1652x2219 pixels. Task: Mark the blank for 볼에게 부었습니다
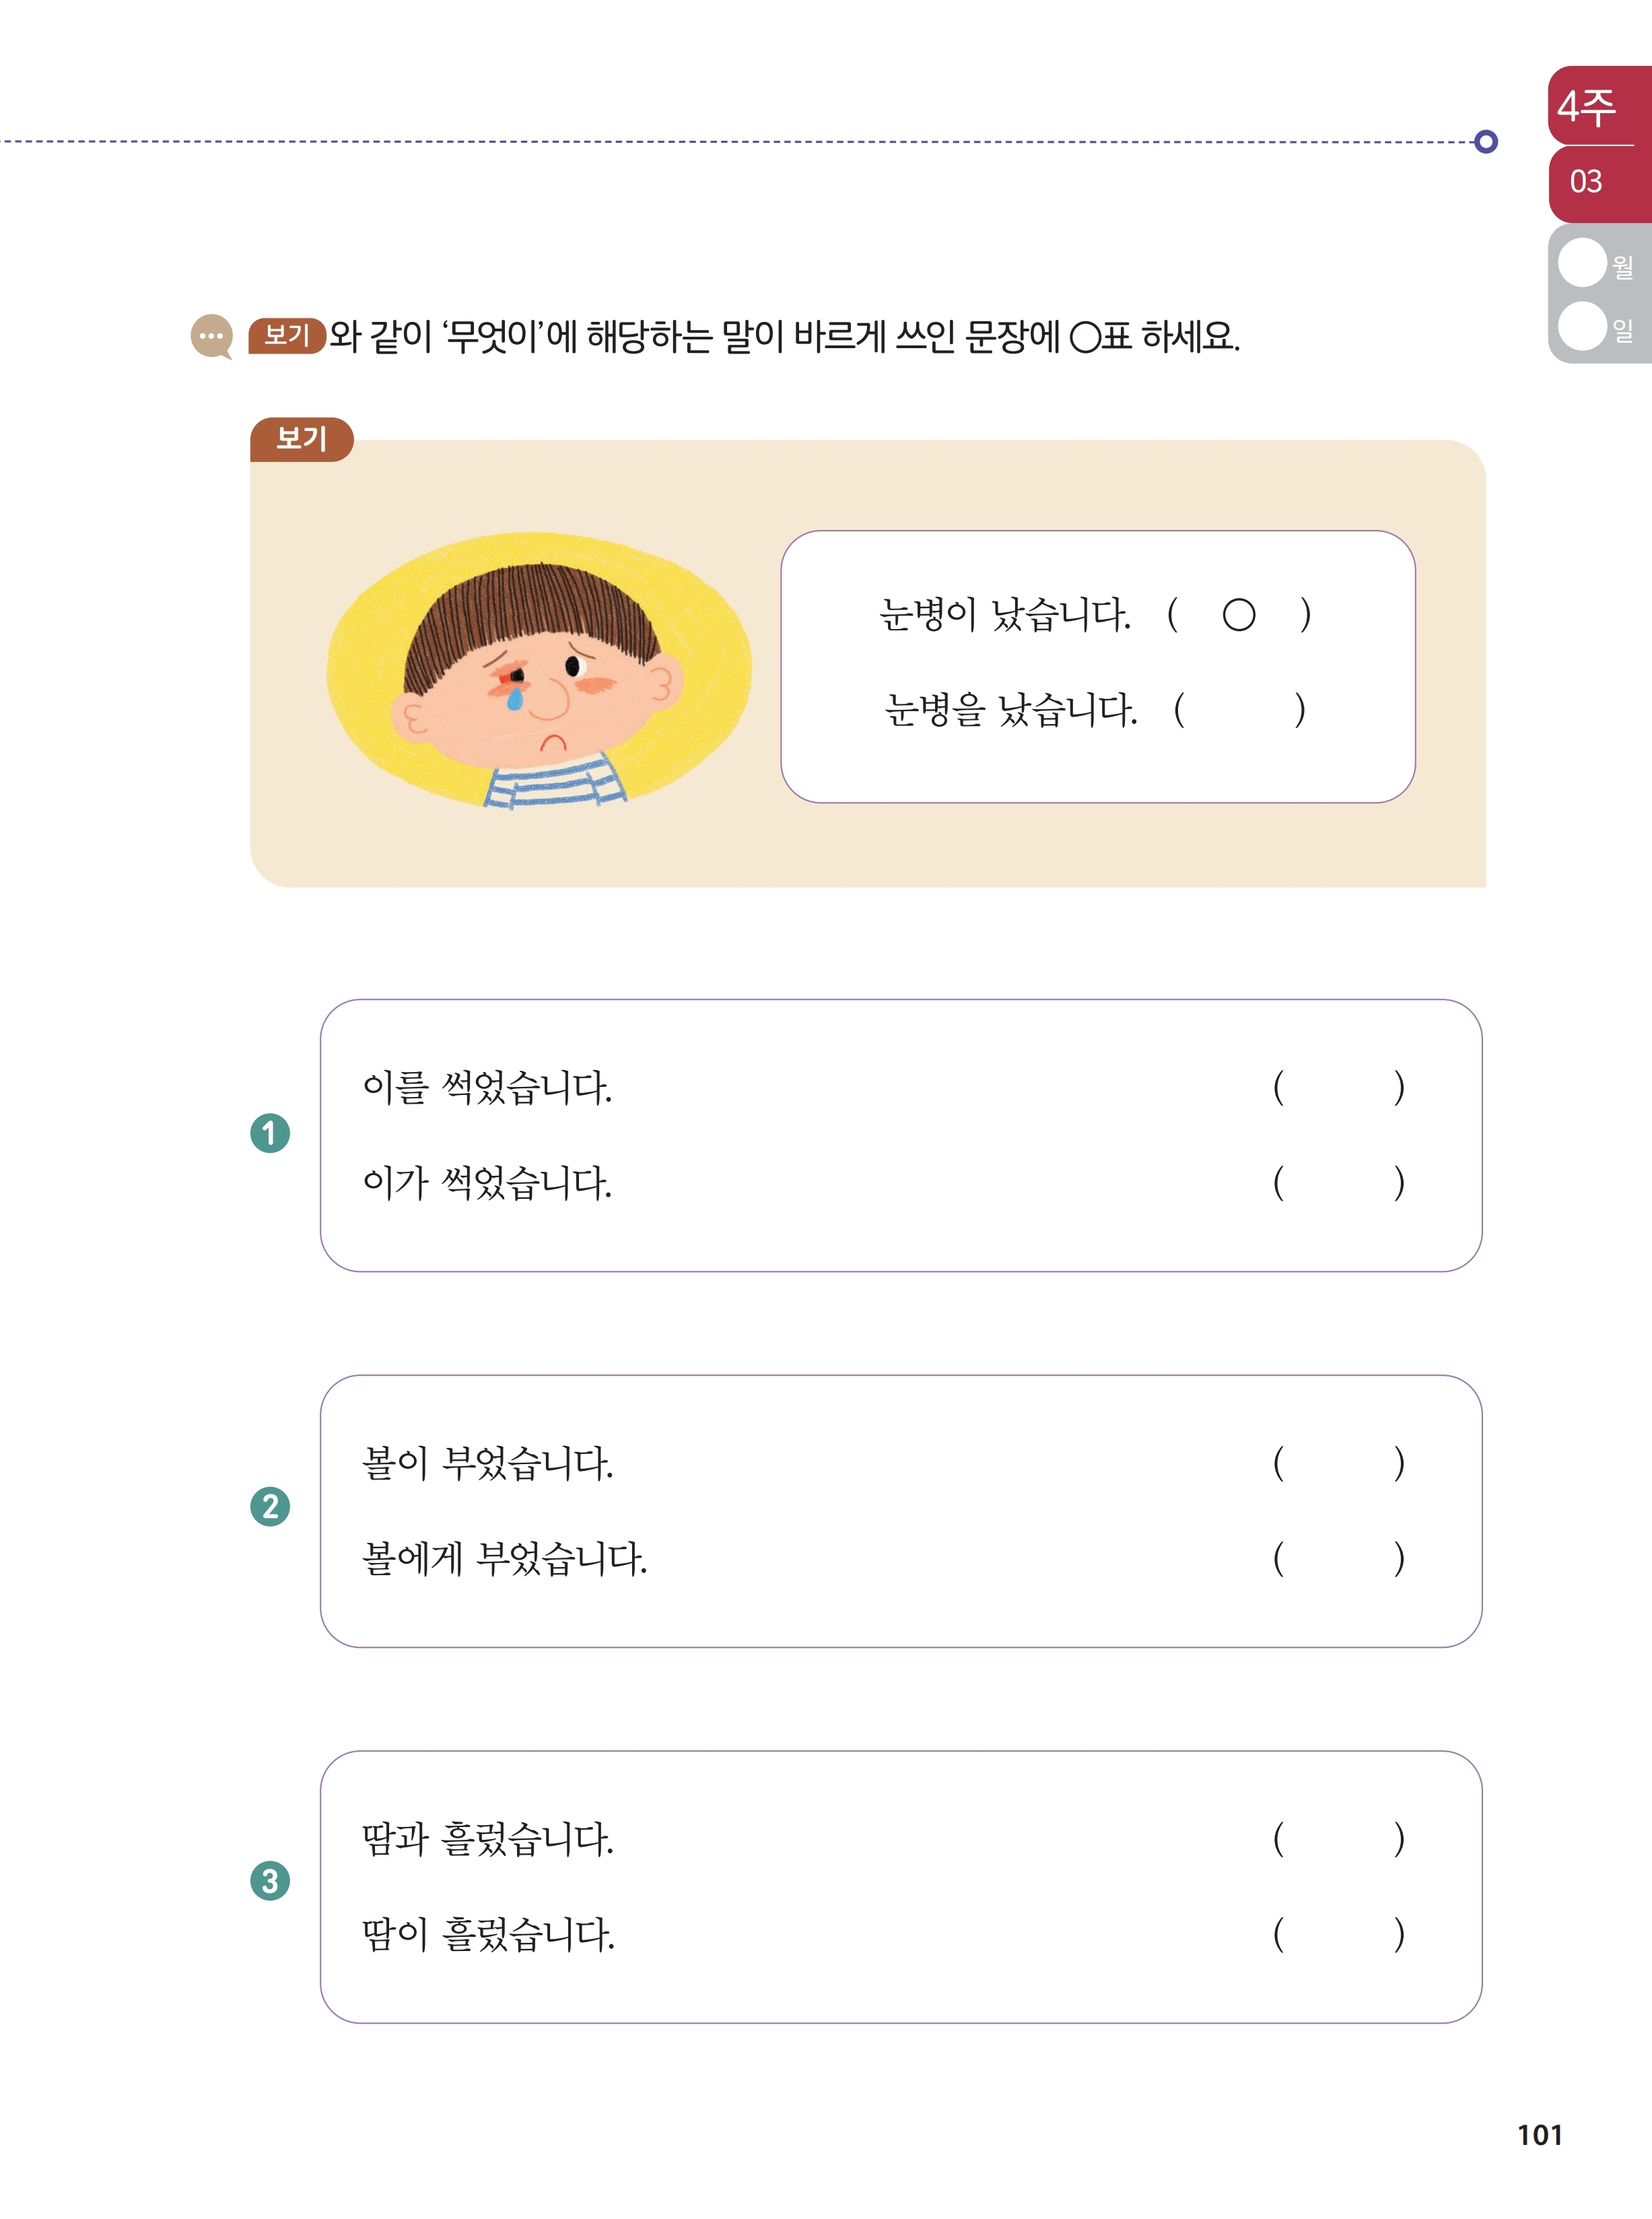pyautogui.click(x=1339, y=1559)
